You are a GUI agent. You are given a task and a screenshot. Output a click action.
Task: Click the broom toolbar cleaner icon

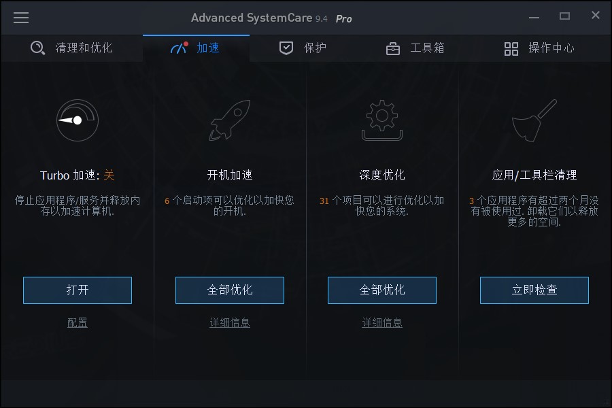[x=534, y=120]
